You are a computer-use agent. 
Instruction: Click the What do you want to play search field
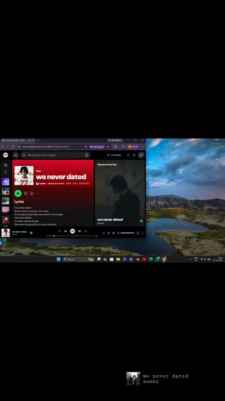[52, 155]
